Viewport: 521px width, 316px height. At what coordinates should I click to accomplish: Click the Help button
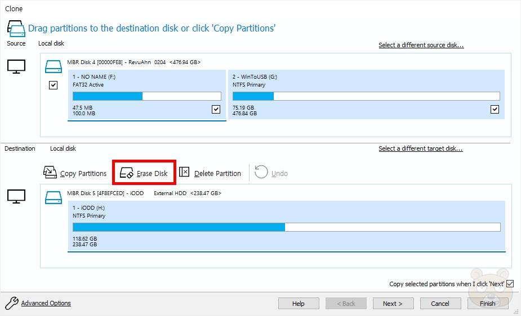(x=299, y=304)
